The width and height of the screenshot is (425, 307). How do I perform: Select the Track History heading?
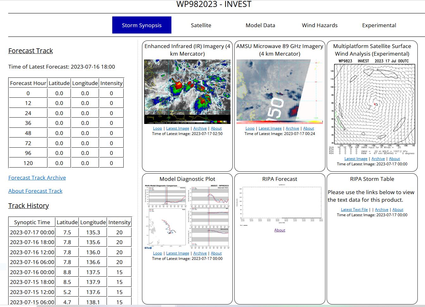(28, 206)
